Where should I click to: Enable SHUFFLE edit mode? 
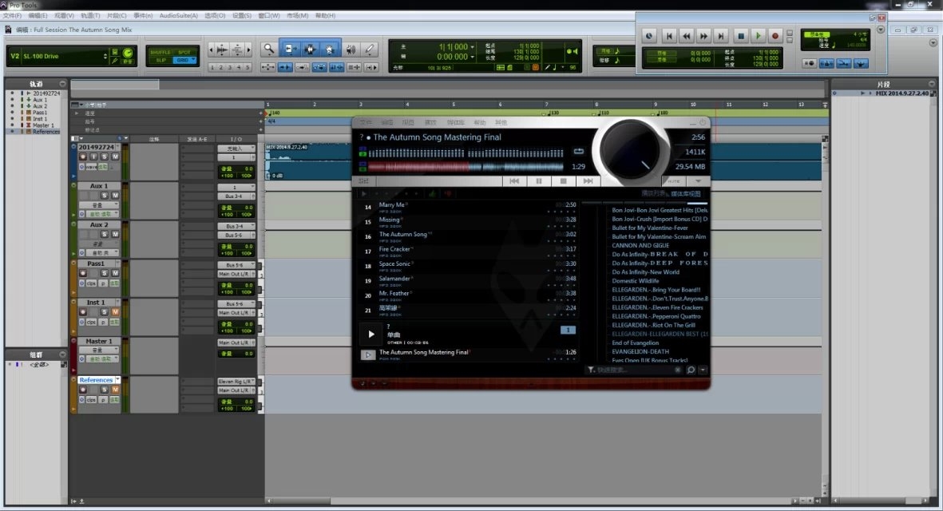160,53
